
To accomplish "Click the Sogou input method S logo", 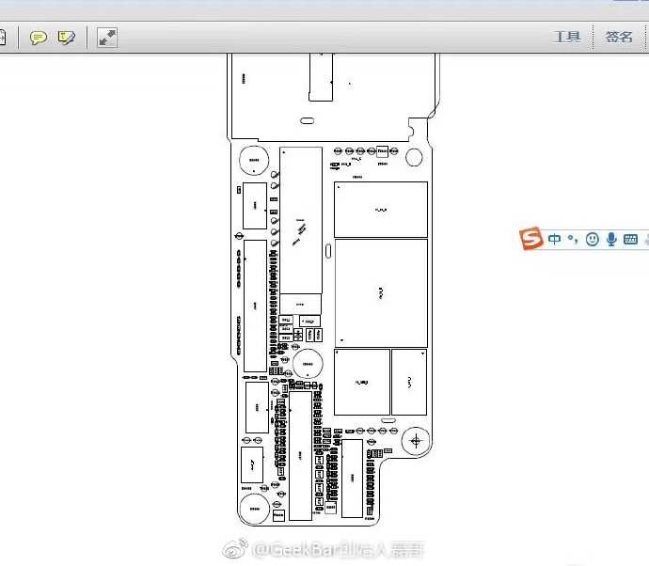I will pyautogui.click(x=531, y=238).
